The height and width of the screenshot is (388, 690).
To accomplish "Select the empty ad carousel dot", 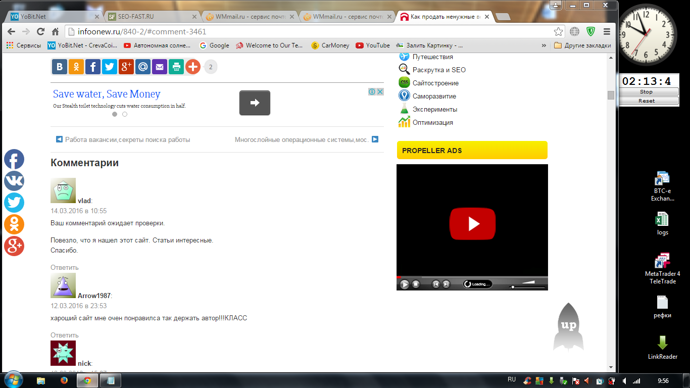I will (125, 114).
